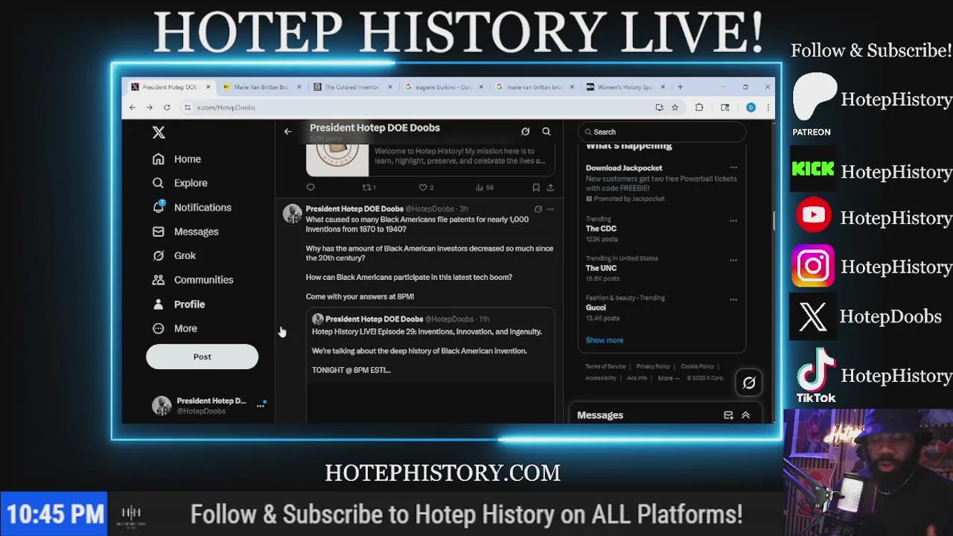Click install app icon in address bar
953x536 pixels.
click(x=659, y=107)
